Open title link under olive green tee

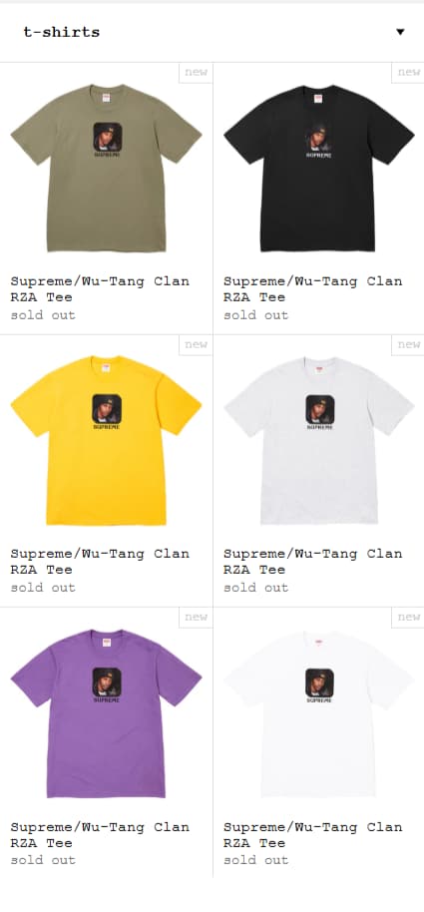click(100, 289)
